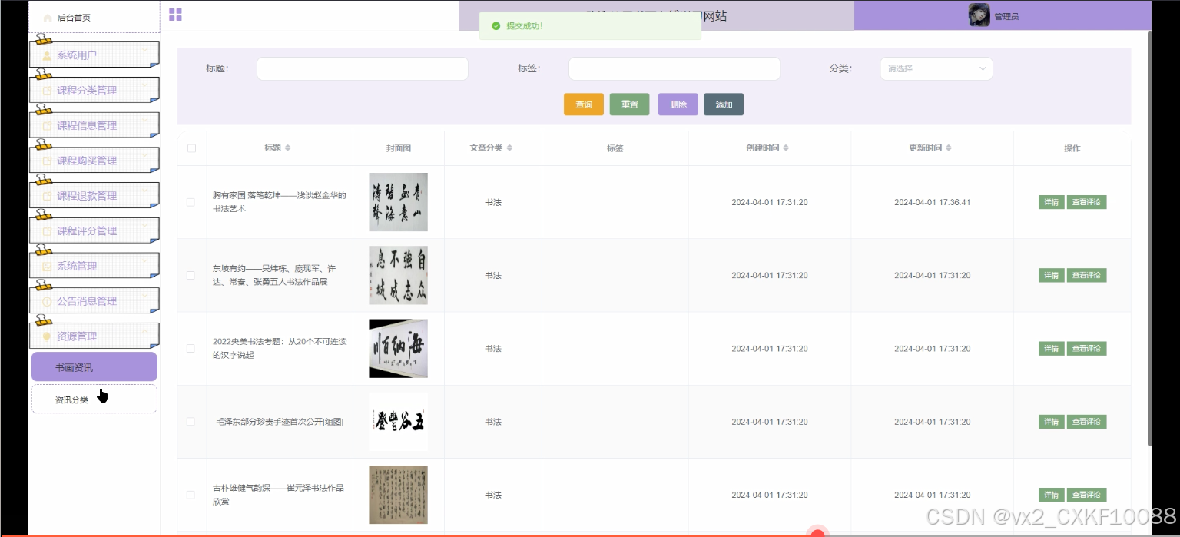Click the purple 删除 button

(678, 104)
